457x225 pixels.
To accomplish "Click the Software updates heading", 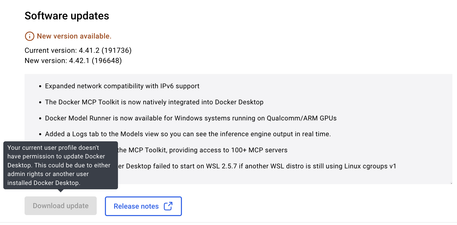I will tap(67, 16).
